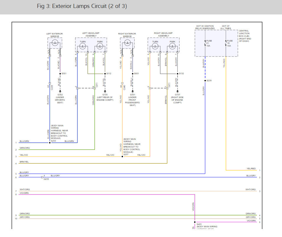Click the 'C339' connector label
This screenshot has height=237, width=282.
click(52, 87)
